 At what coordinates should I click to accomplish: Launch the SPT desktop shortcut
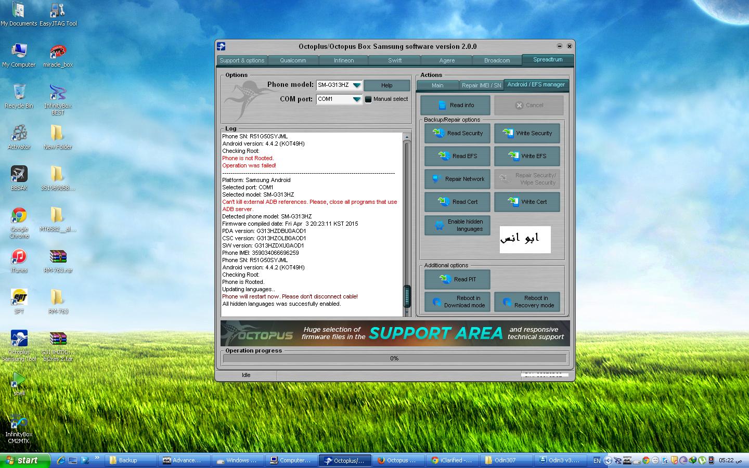(x=19, y=302)
